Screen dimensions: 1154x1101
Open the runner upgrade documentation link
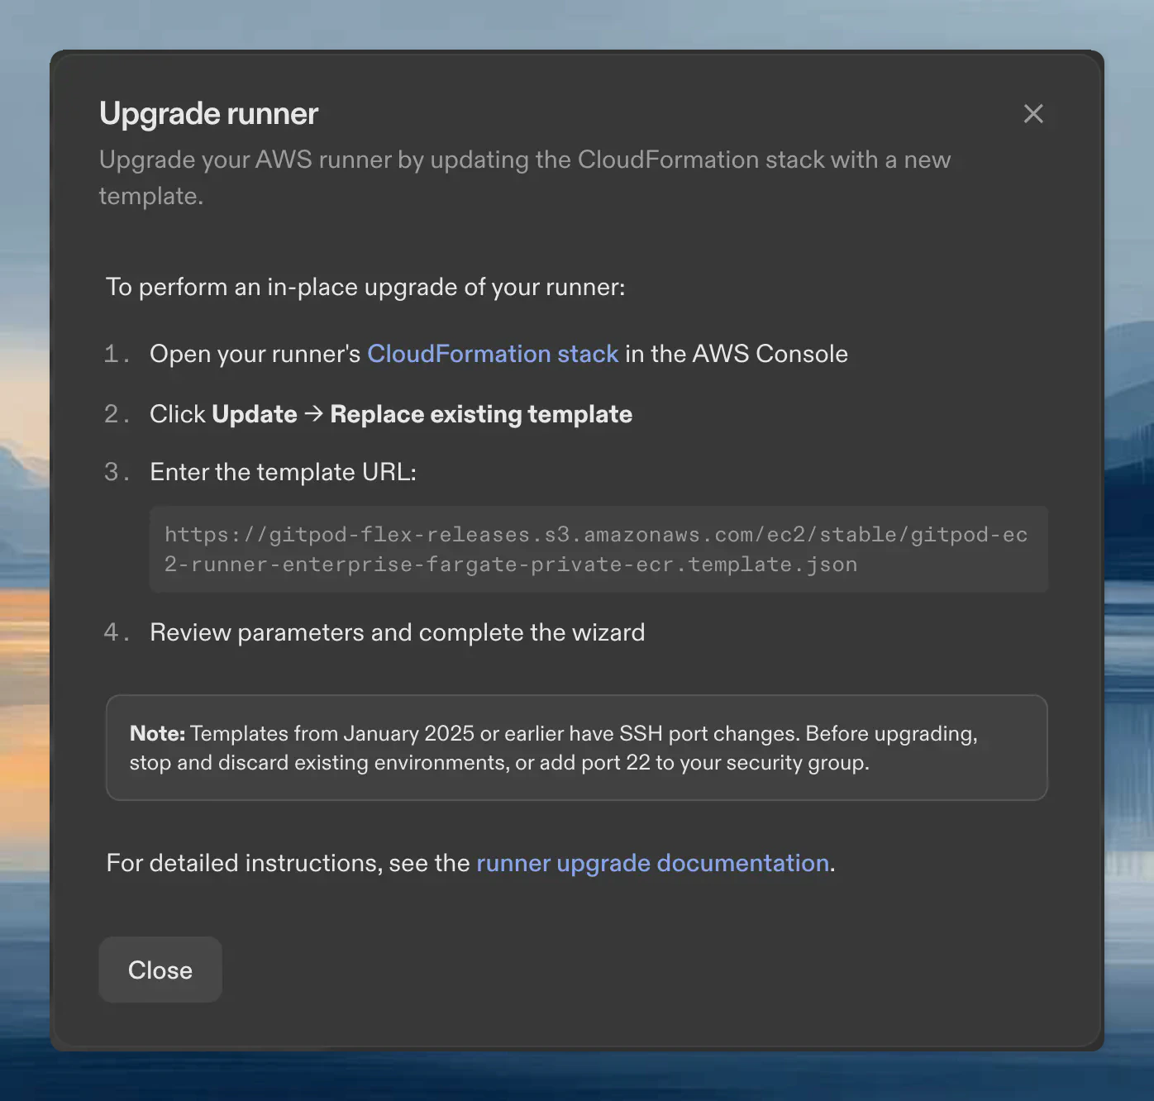(x=652, y=862)
